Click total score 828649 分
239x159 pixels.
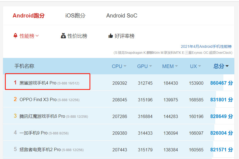click(x=221, y=116)
